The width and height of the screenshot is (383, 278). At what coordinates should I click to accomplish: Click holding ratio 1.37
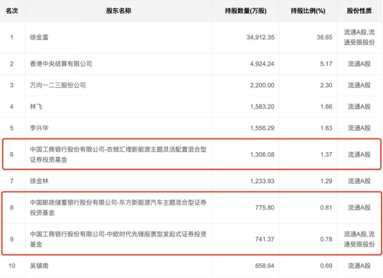point(326,155)
